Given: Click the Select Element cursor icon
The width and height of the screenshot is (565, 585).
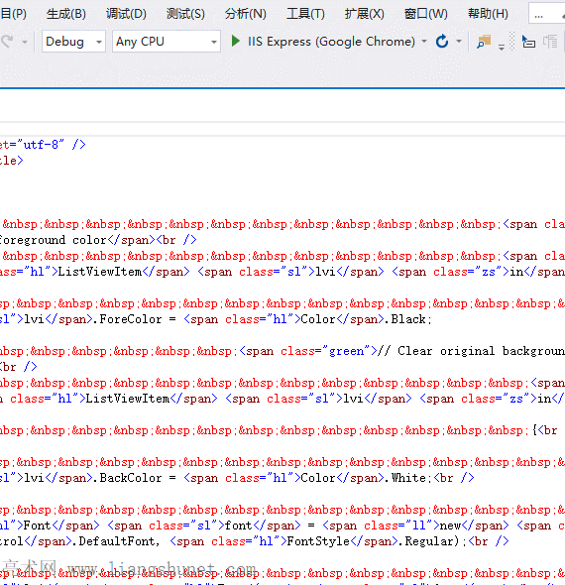Looking at the screenshot, I should coord(528,42).
